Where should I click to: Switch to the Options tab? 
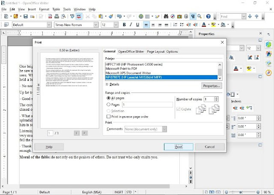click(172, 51)
